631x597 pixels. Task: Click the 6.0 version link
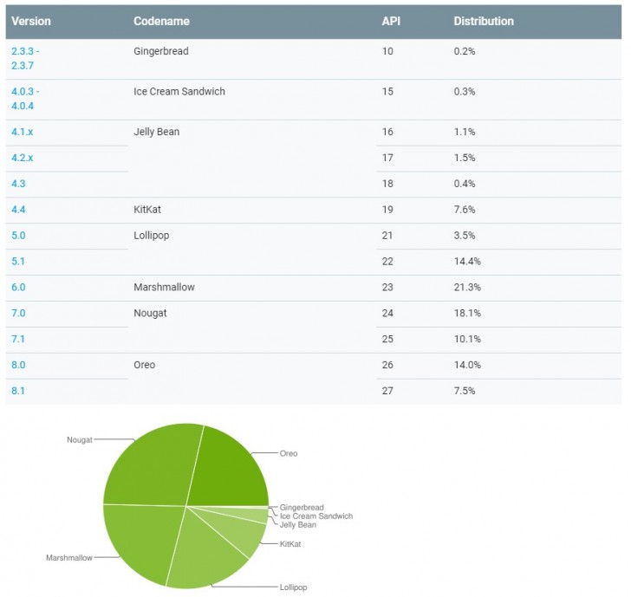pos(18,288)
